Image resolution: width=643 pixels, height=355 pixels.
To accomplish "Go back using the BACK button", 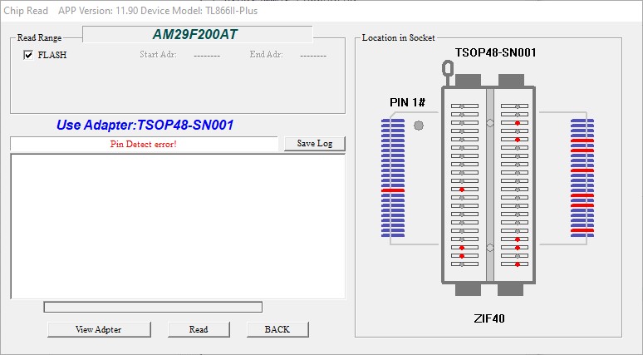I will click(x=277, y=329).
